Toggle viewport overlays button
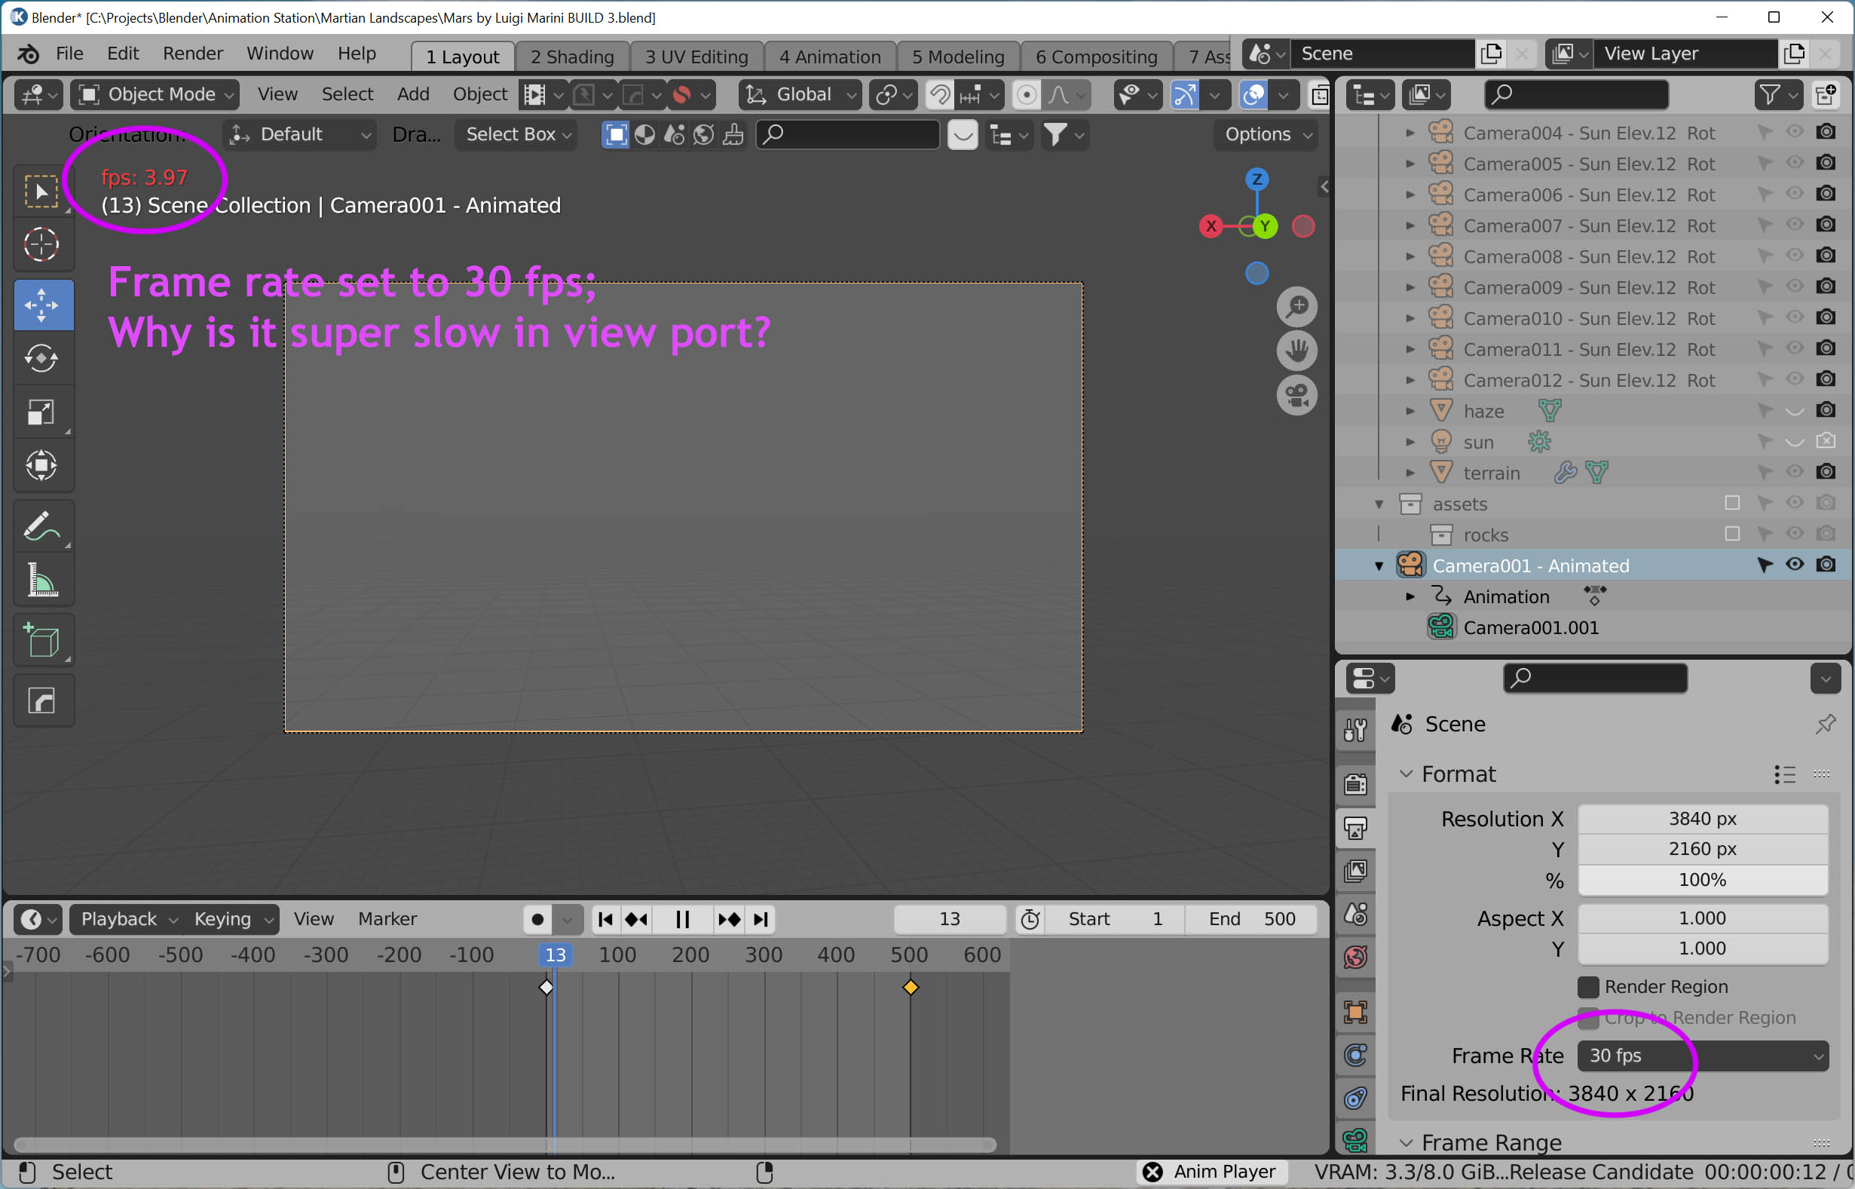This screenshot has height=1189, width=1855. coord(1254,95)
